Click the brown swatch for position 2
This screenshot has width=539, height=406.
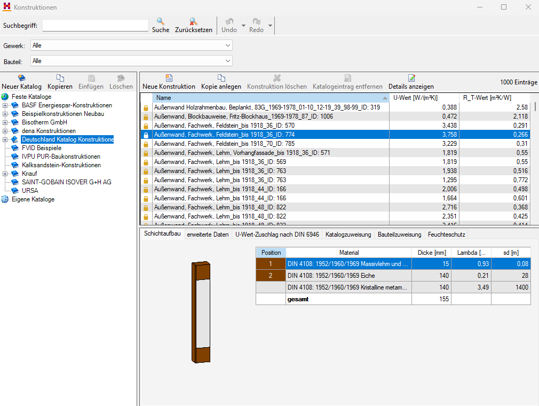coord(271,276)
